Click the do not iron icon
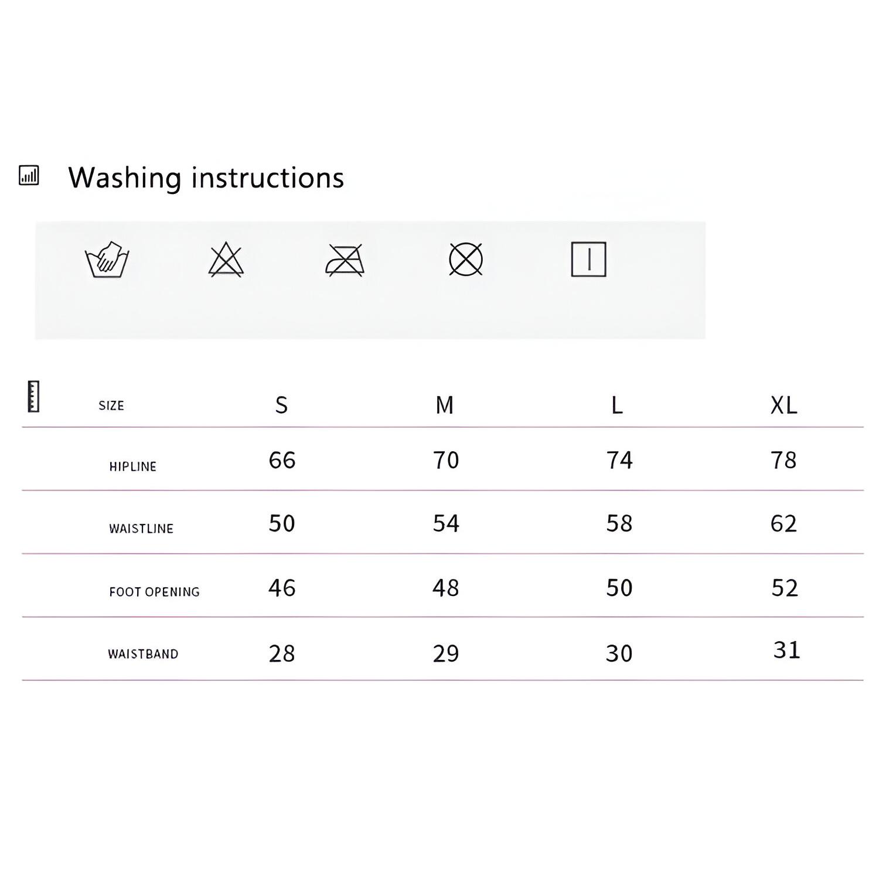This screenshot has width=879, height=879. 345,260
